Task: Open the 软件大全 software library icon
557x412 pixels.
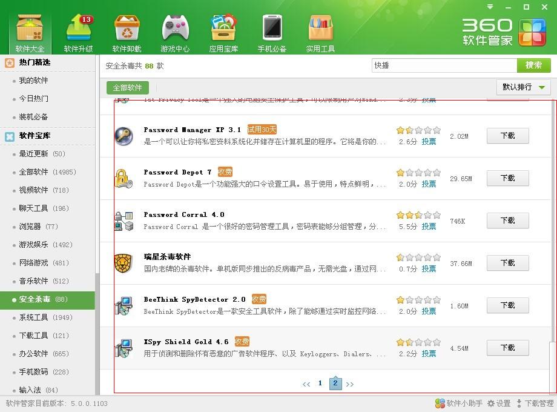Action: [30, 33]
